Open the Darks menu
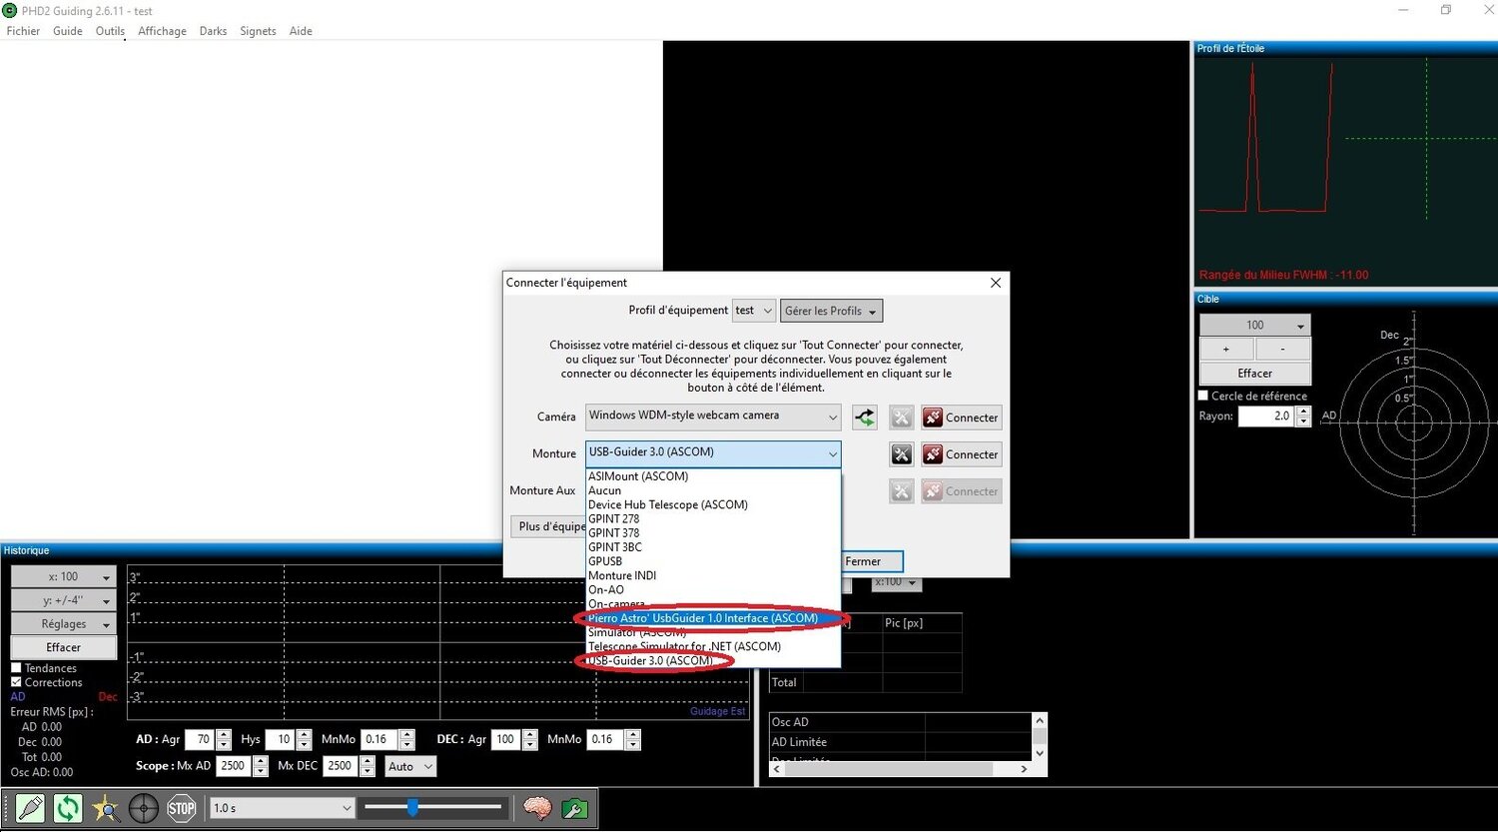This screenshot has height=832, width=1498. 213,31
